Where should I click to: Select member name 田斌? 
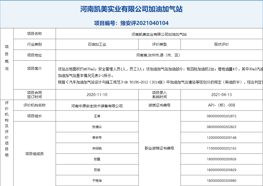pyautogui.click(x=97, y=170)
